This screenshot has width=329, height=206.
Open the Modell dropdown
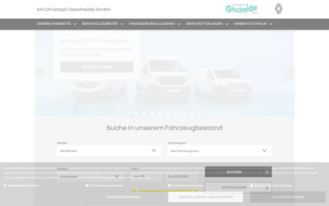(90, 176)
